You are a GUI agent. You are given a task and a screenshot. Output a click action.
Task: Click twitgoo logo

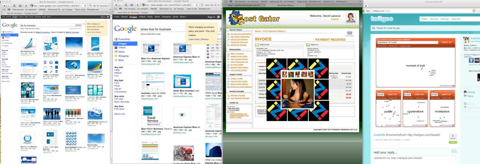pyautogui.click(x=382, y=19)
